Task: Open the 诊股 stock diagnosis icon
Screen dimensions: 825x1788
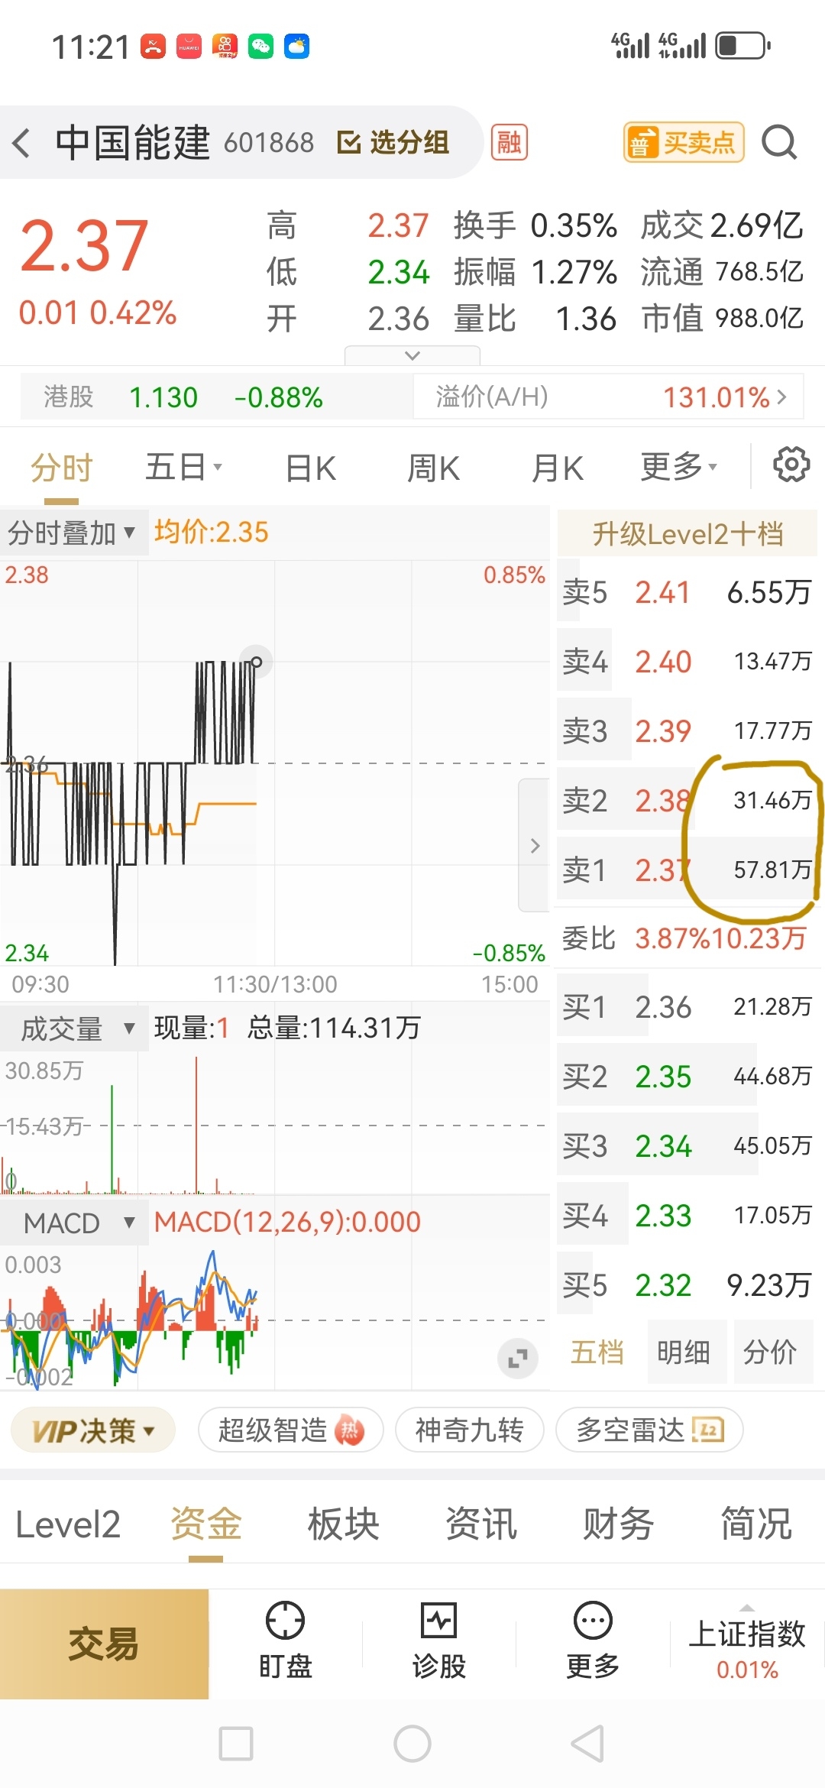Action: click(x=439, y=1641)
